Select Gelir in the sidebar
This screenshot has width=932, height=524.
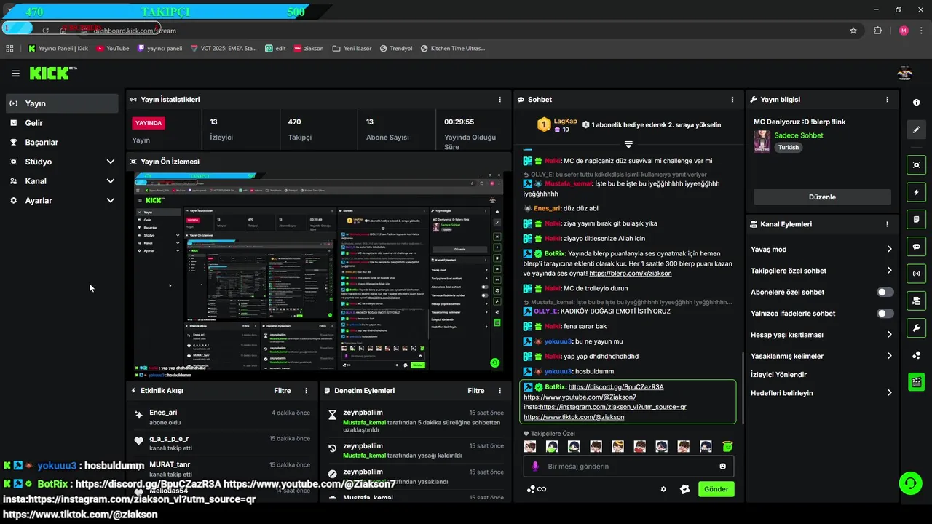coord(62,123)
